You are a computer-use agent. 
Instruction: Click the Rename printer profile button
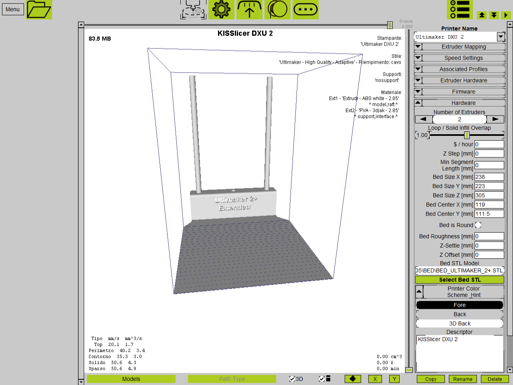463,379
